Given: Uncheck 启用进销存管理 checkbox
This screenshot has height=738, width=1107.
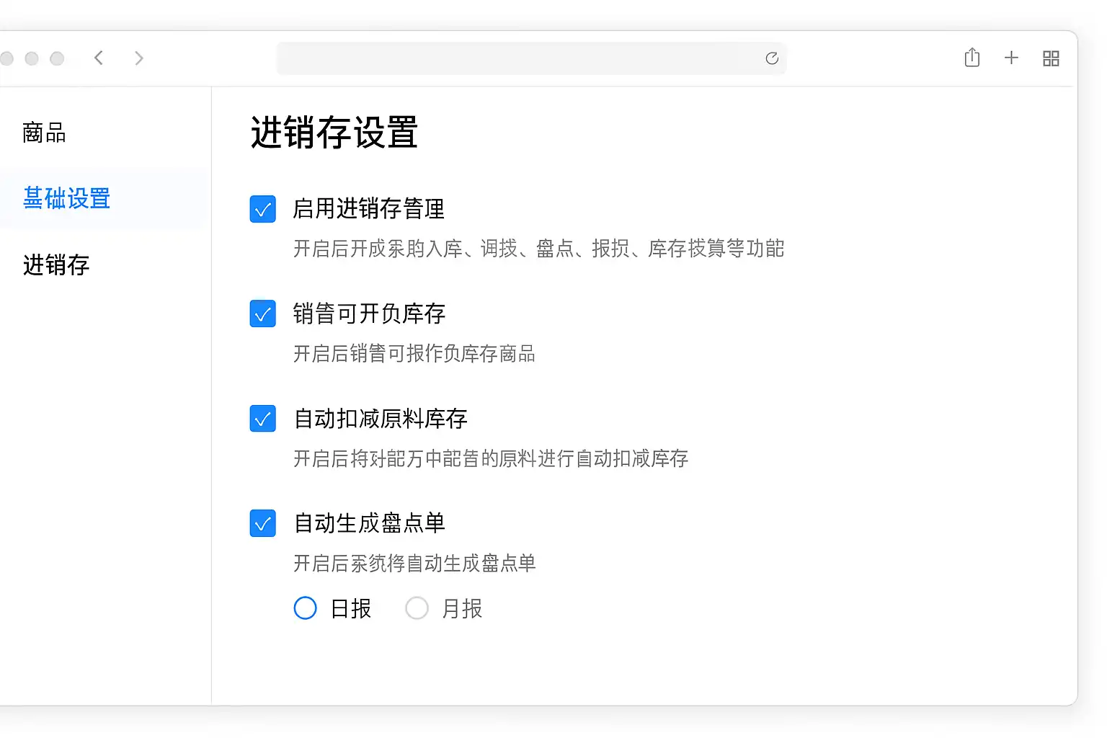Looking at the screenshot, I should [x=262, y=209].
